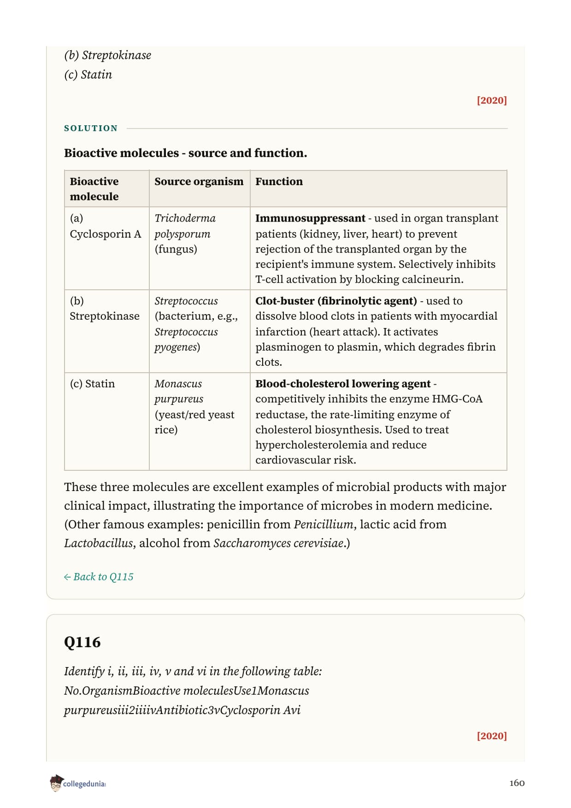Click the Immunosuppressant bold term
The height and width of the screenshot is (808, 571).
[x=310, y=218]
